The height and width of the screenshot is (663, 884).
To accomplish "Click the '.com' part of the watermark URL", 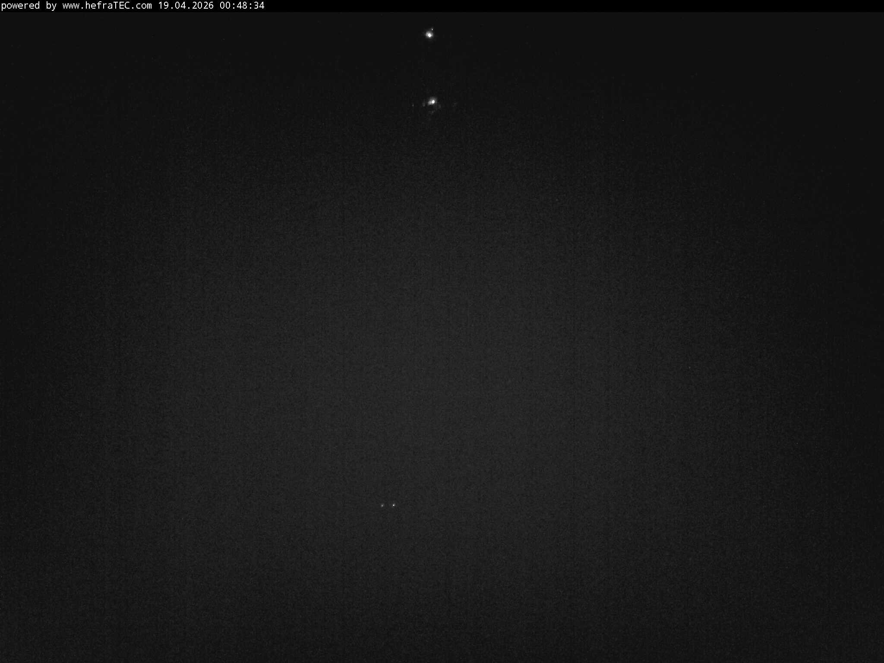I will point(142,6).
